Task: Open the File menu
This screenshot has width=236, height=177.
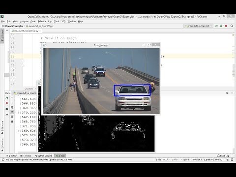Action: pos(3,21)
